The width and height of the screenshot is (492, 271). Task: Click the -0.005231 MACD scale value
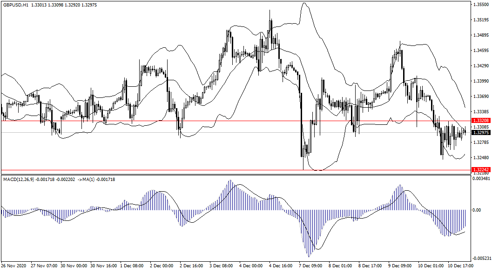click(481, 258)
